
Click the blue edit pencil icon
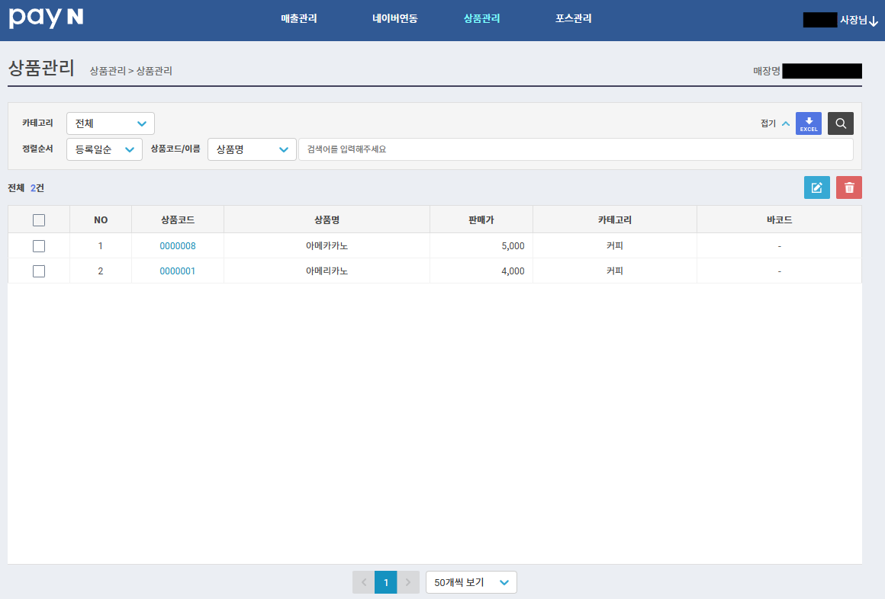click(x=816, y=187)
